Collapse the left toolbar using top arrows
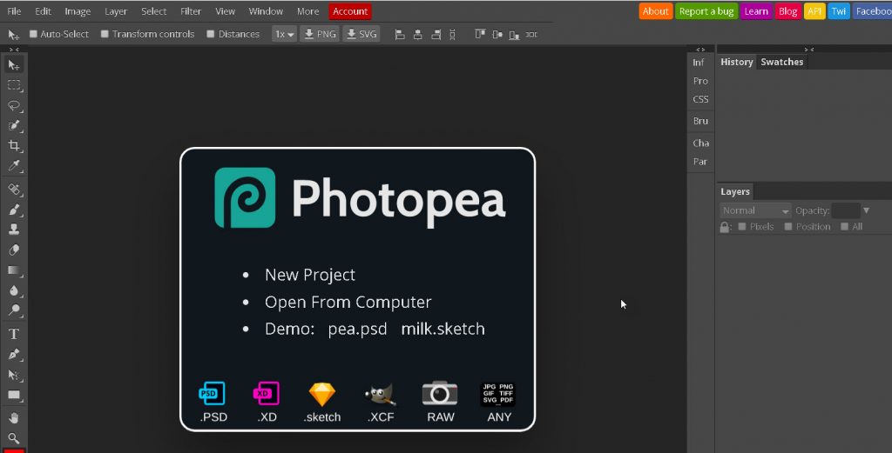This screenshot has width=892, height=453. click(x=14, y=50)
